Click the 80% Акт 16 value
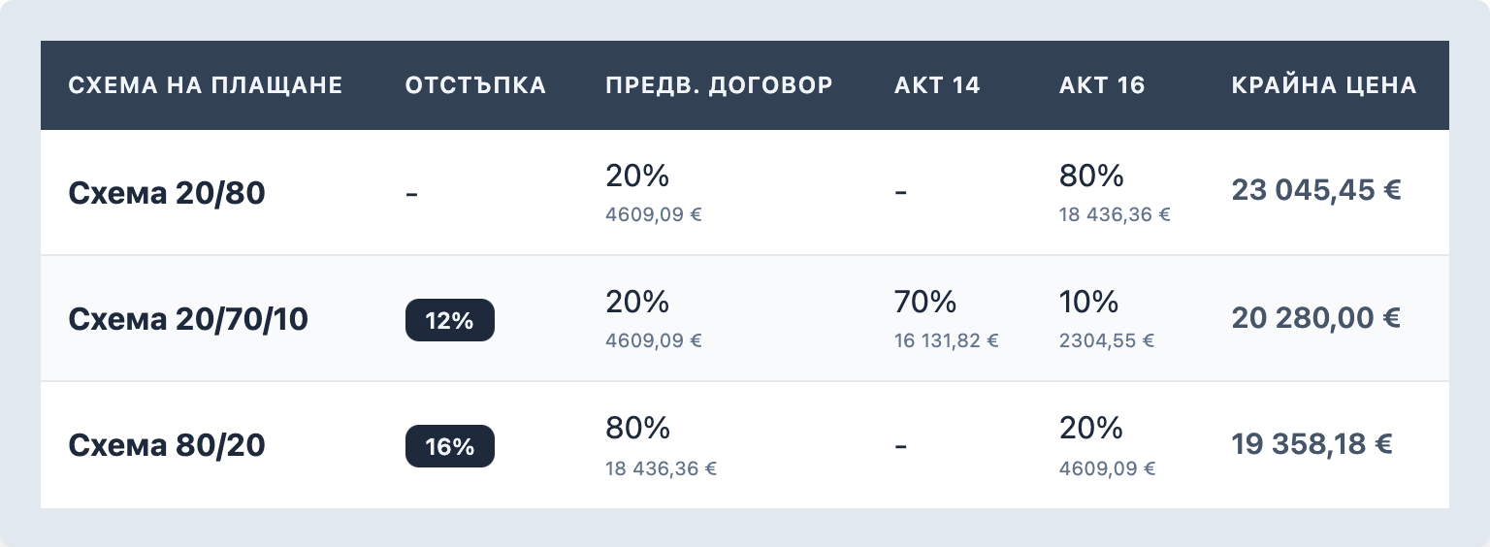Screen dimensions: 1490x547 coord(1091,177)
